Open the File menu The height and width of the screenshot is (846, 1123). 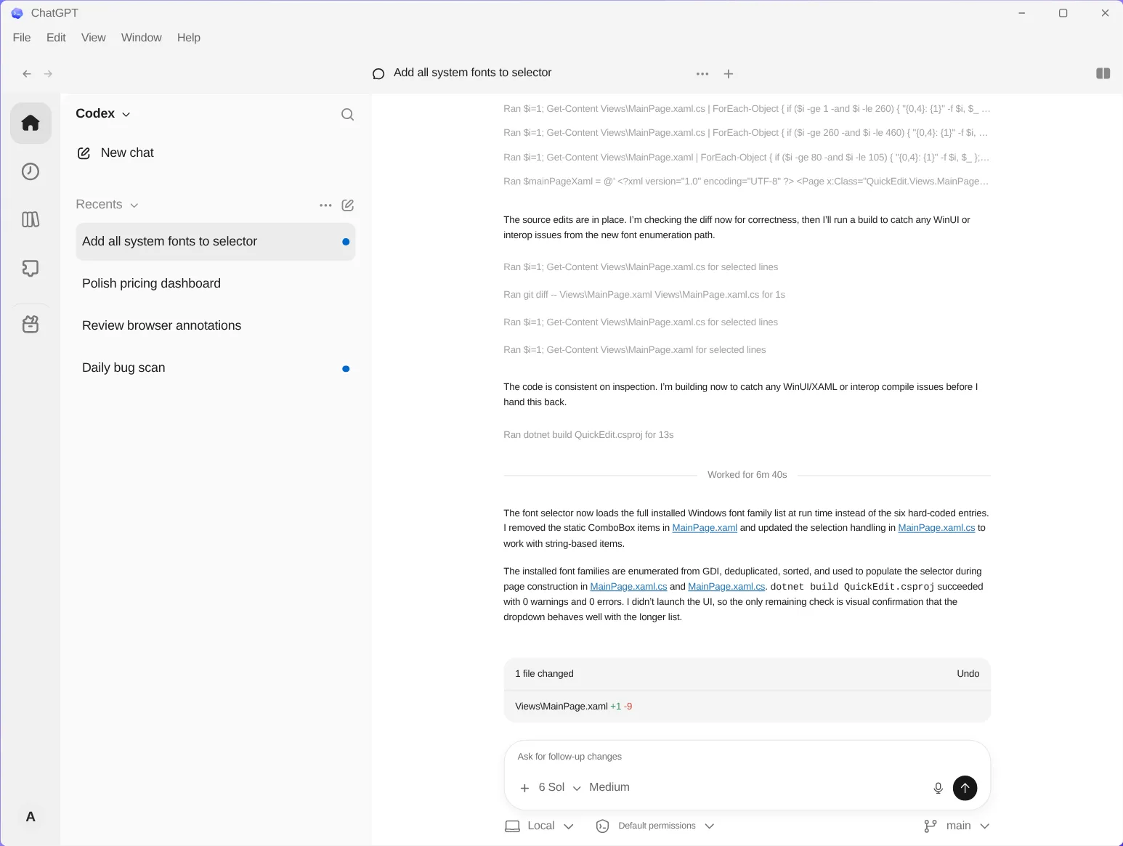click(x=22, y=38)
